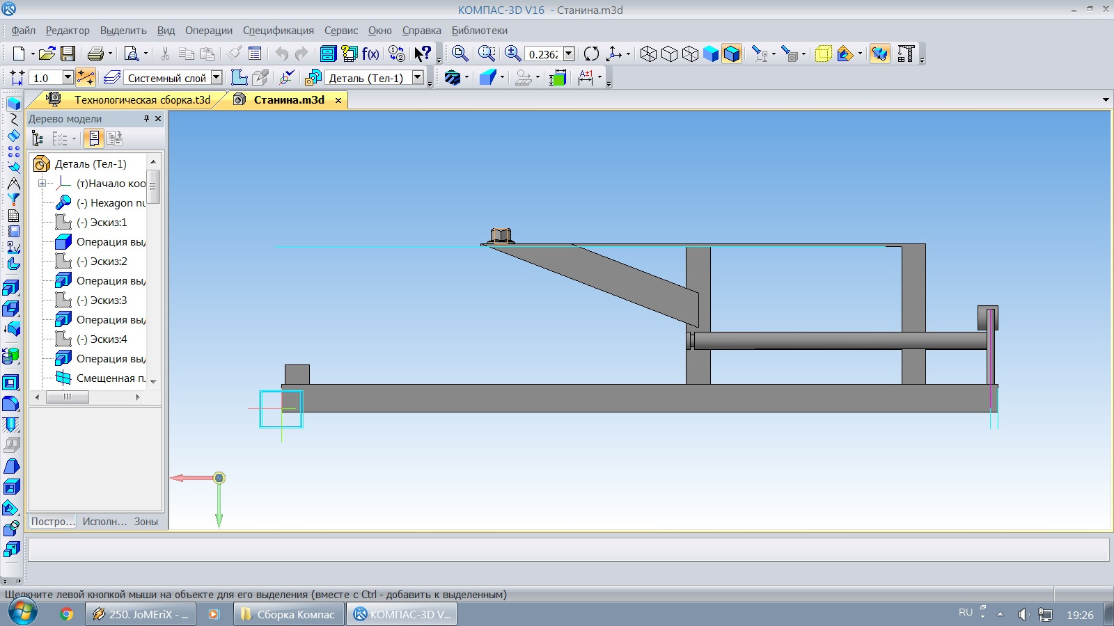
Task: Click the Fillet tool in left sidebar
Action: 11,403
